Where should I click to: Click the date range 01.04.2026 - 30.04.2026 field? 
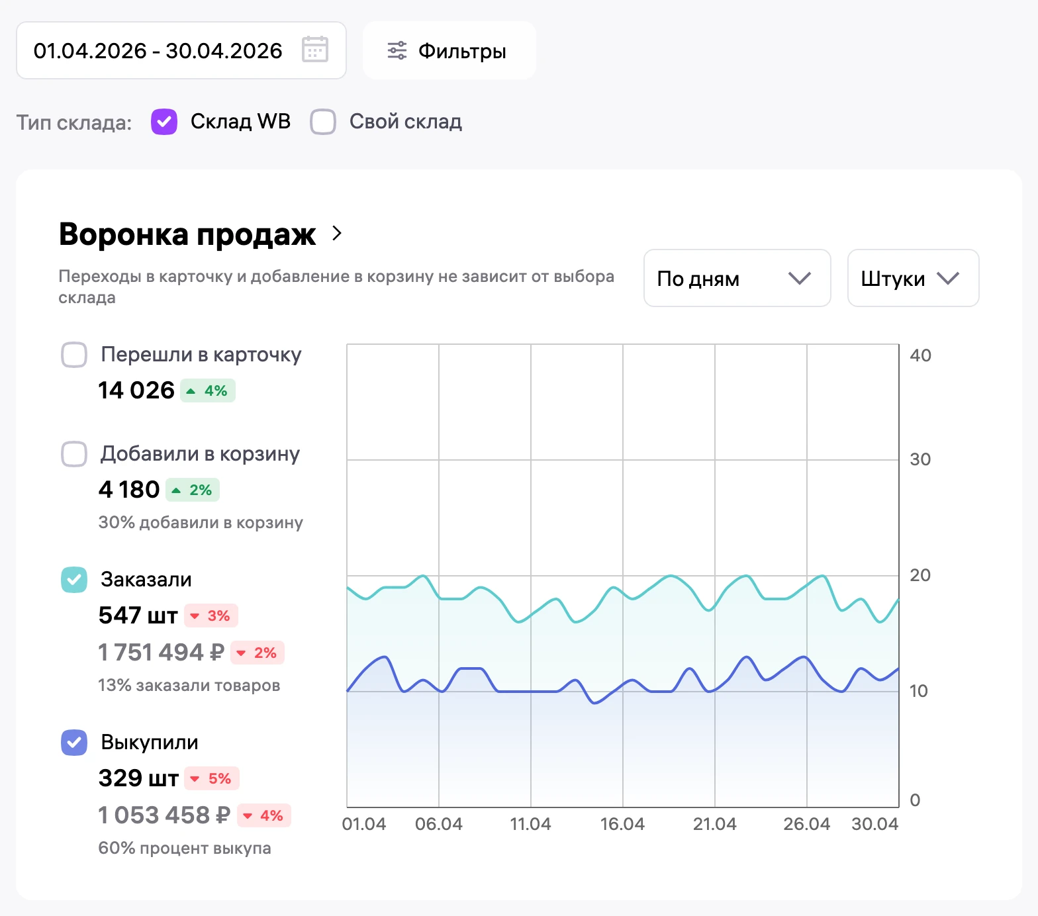click(x=181, y=50)
